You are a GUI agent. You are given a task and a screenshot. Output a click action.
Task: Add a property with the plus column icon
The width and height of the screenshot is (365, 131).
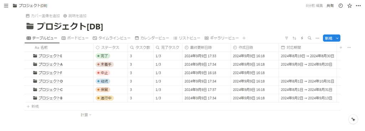341,48
